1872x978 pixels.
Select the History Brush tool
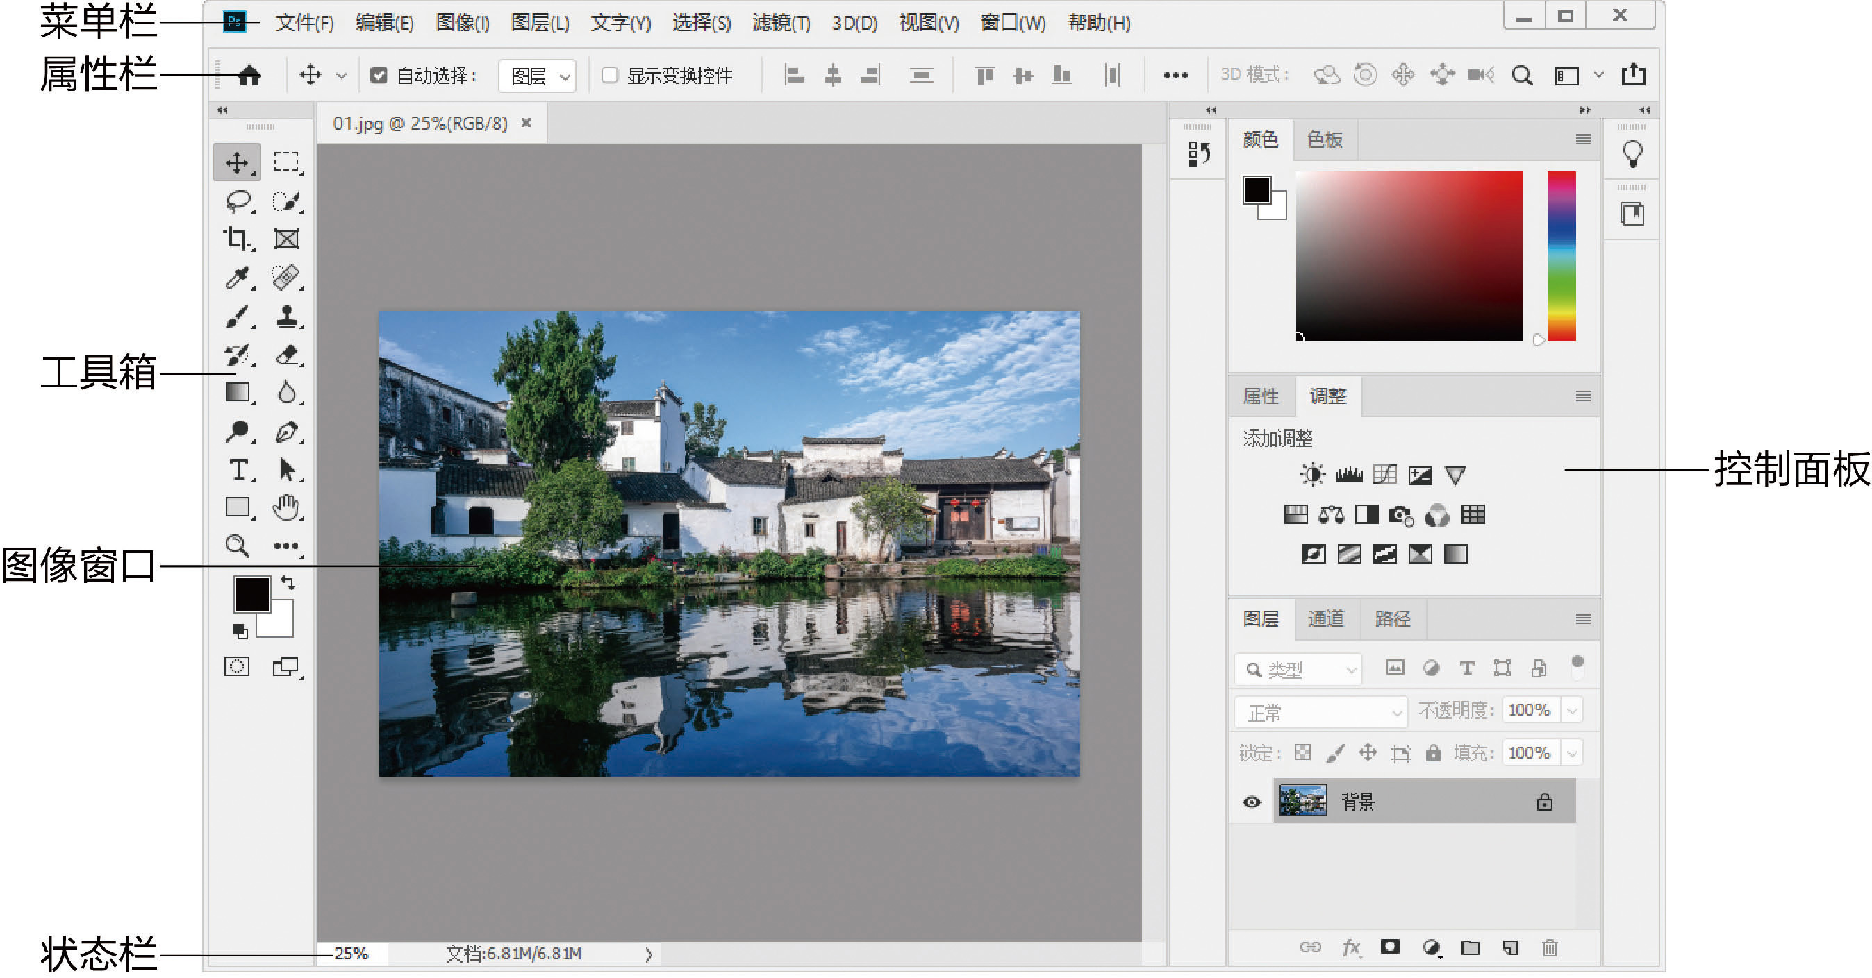pyautogui.click(x=238, y=355)
